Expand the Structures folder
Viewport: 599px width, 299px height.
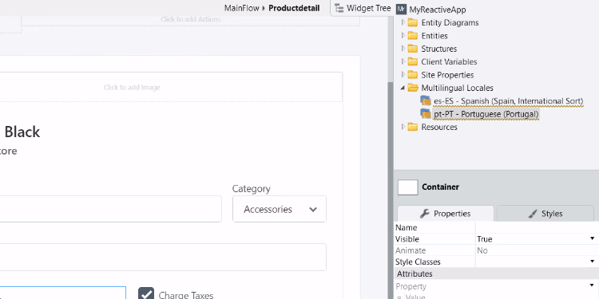(x=403, y=49)
